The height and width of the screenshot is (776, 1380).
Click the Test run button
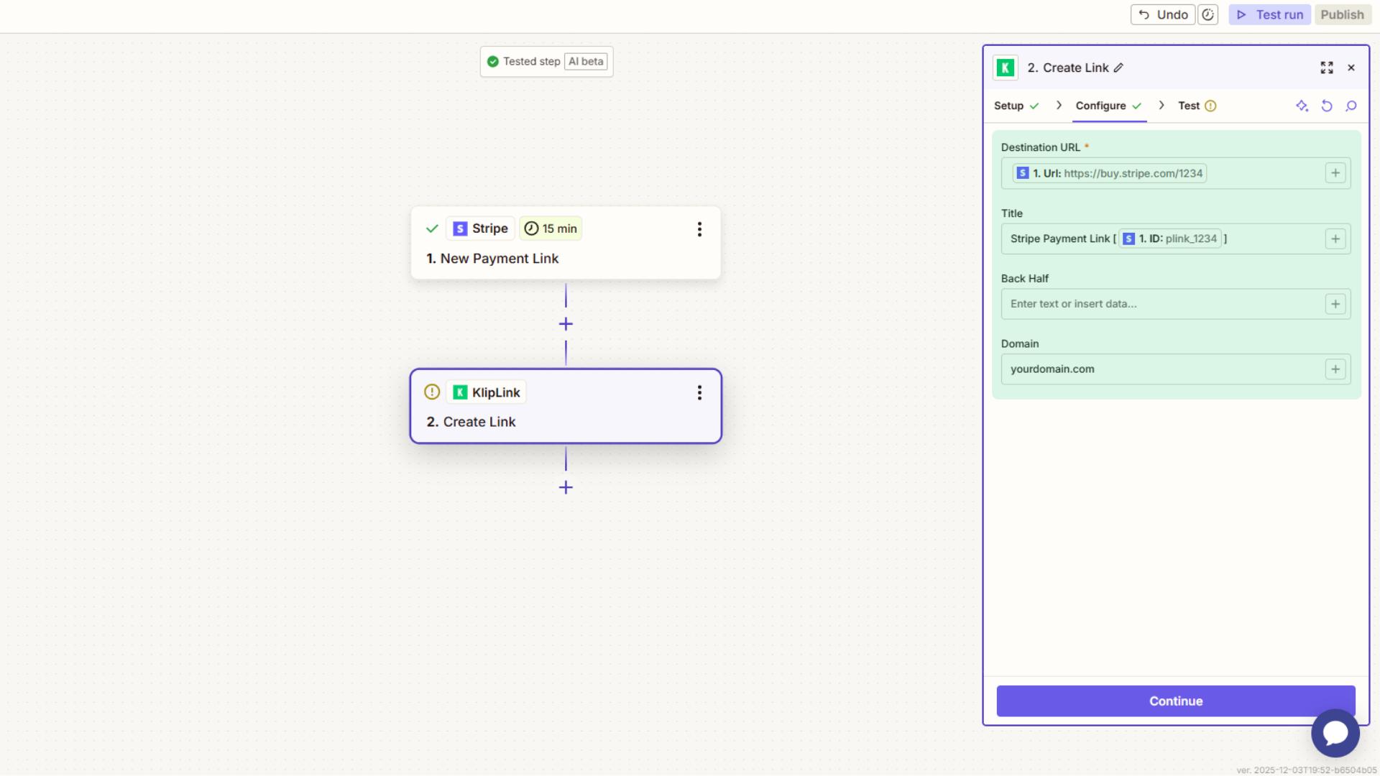[x=1269, y=14]
